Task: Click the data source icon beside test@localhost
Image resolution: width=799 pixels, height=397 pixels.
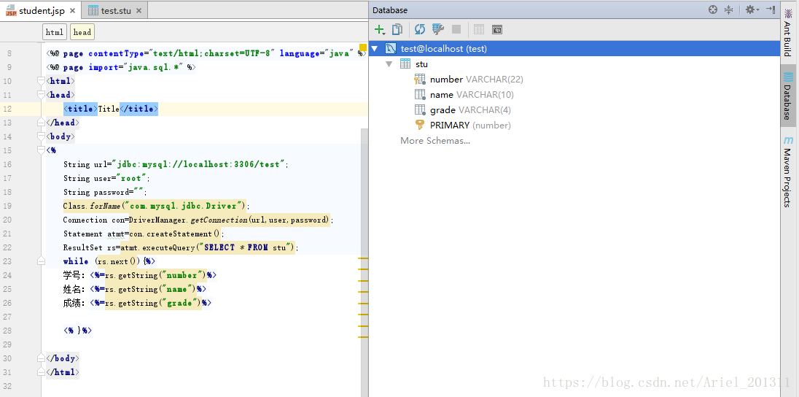Action: pos(391,48)
